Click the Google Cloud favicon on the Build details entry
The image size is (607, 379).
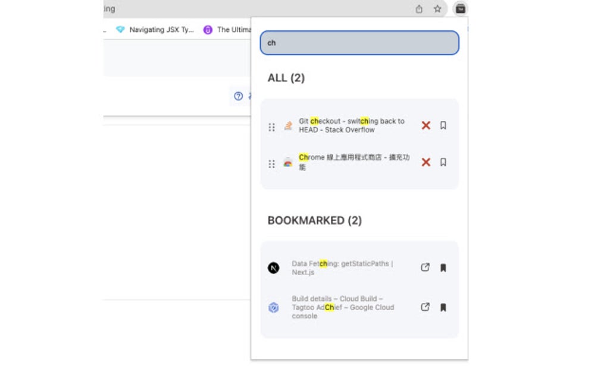click(x=273, y=307)
